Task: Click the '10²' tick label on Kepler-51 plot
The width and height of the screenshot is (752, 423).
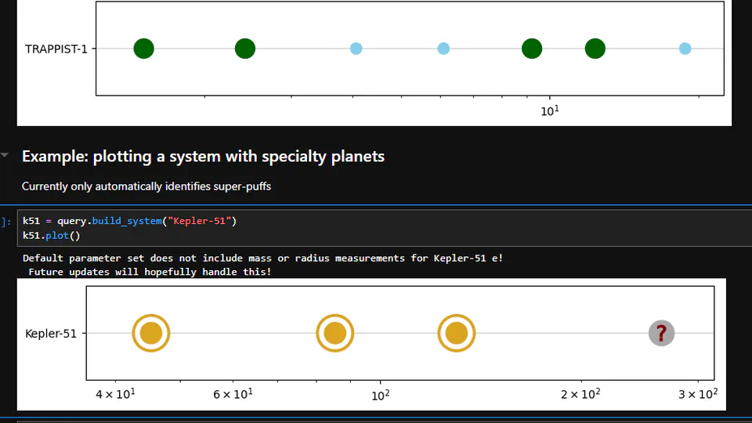Action: tap(381, 395)
